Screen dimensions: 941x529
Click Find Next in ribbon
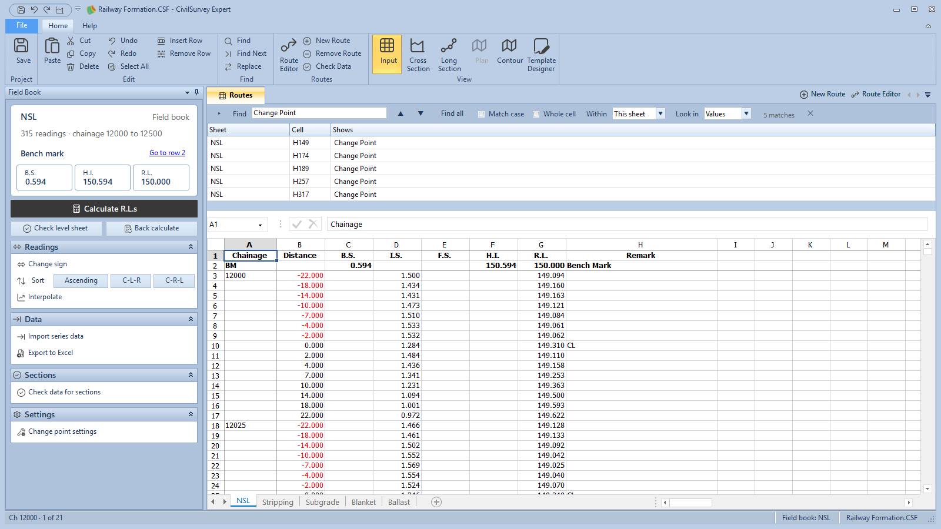click(246, 53)
